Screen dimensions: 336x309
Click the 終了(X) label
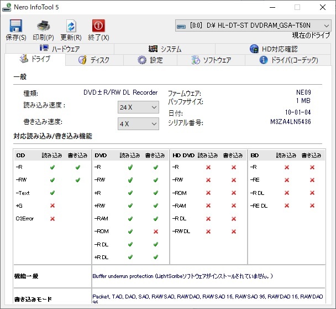click(x=98, y=38)
